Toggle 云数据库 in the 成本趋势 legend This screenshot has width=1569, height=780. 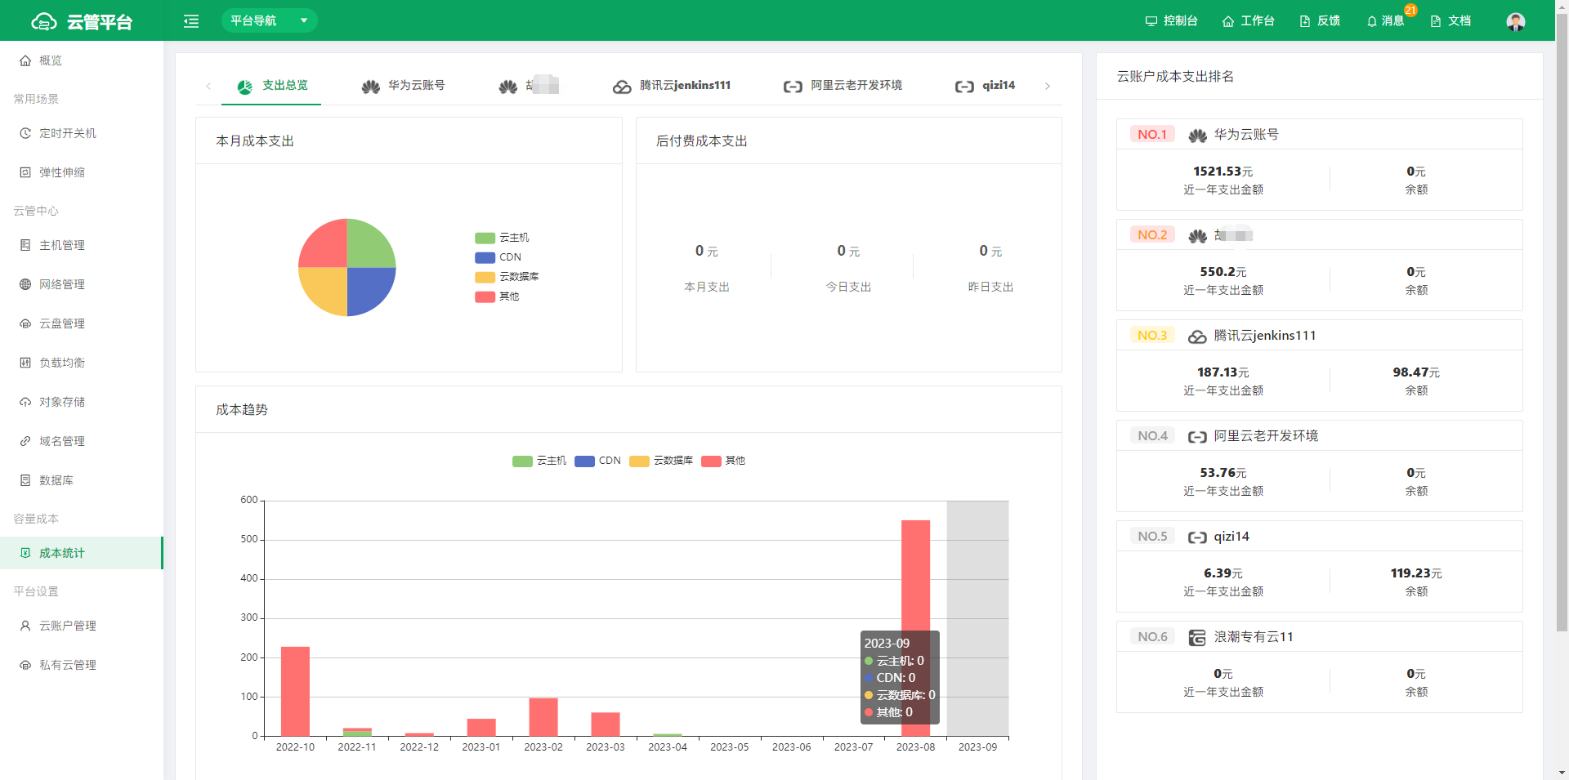pyautogui.click(x=661, y=461)
